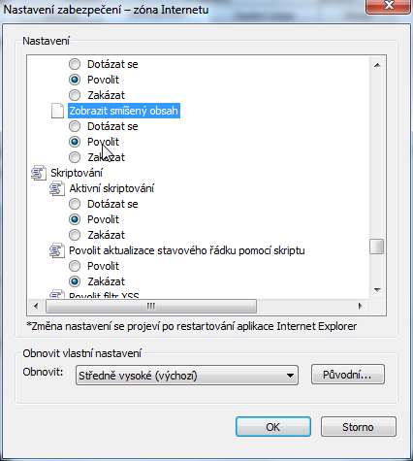Select Dotázat se under Aktivní skriptování
Viewport: 413px width, 461px height.
[x=75, y=204]
